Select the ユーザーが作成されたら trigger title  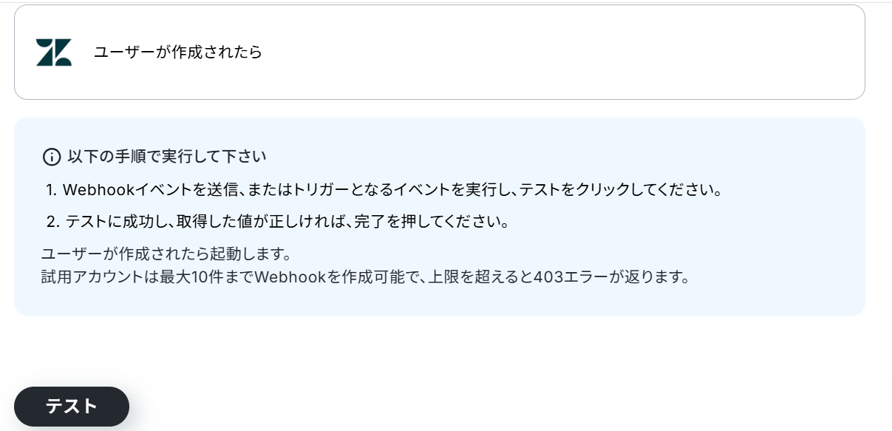(178, 52)
